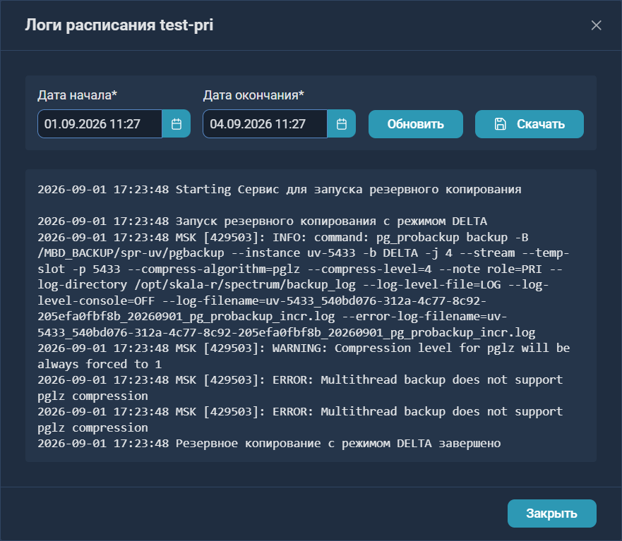This screenshot has height=541, width=622.
Task: Focus the Дата начала input field
Action: [100, 124]
